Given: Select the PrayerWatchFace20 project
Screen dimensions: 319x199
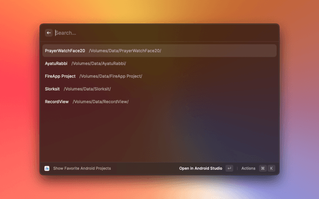Looking at the screenshot, I should tap(65, 51).
